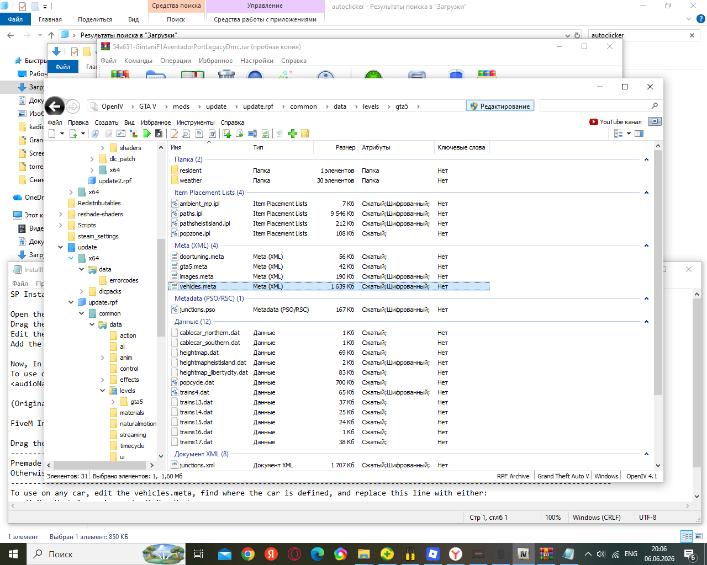Click the magnifier View toolbar icon
Viewport: 707px width, 565px height.
pos(186,134)
